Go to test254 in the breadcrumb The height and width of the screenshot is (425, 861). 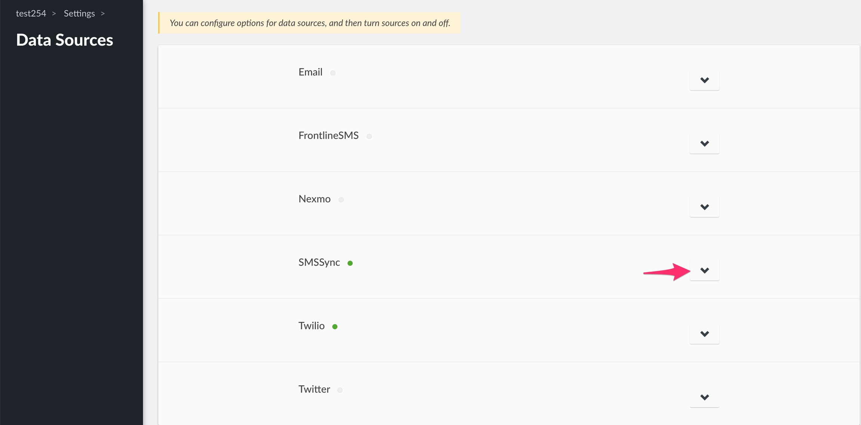point(31,13)
